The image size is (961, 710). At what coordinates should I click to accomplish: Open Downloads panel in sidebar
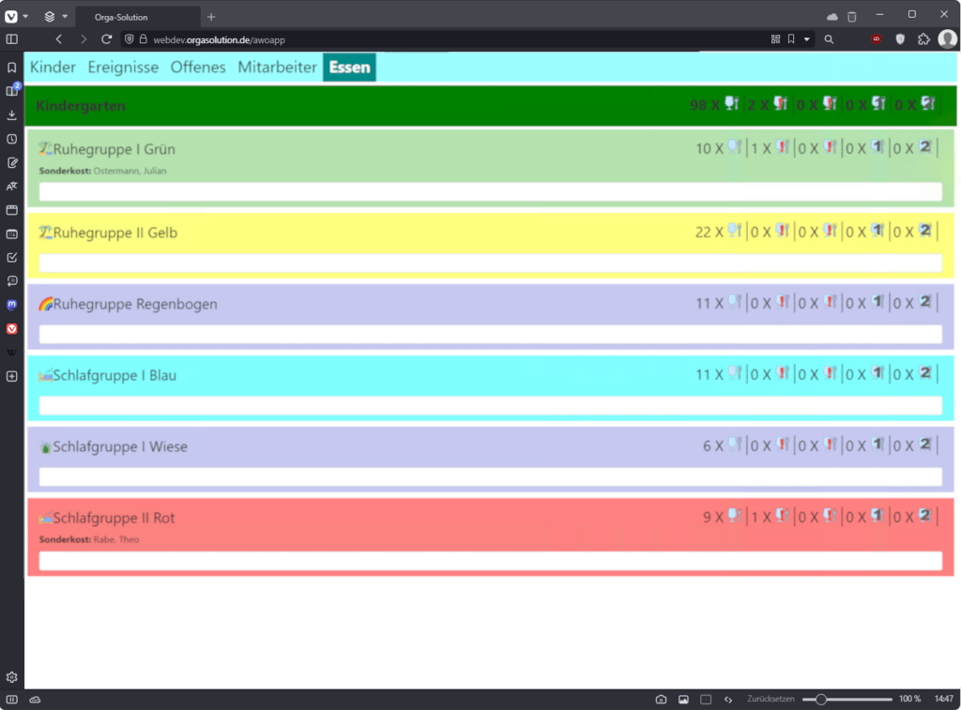(x=11, y=114)
